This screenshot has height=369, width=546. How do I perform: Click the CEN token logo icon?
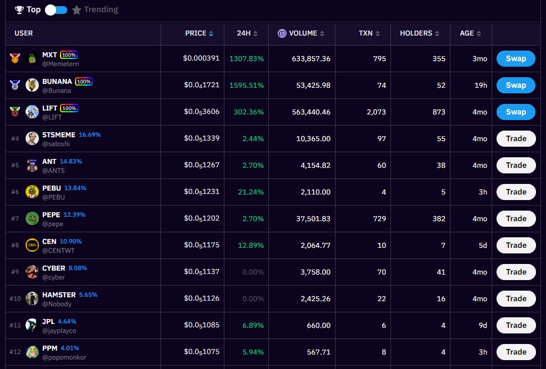[32, 245]
